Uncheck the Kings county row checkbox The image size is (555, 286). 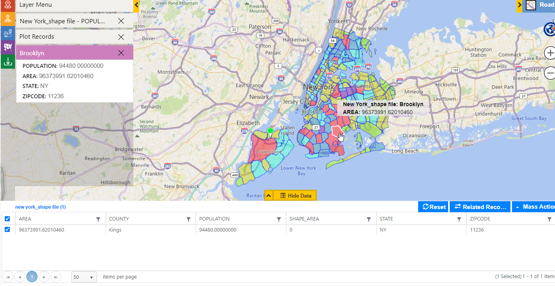tap(7, 230)
